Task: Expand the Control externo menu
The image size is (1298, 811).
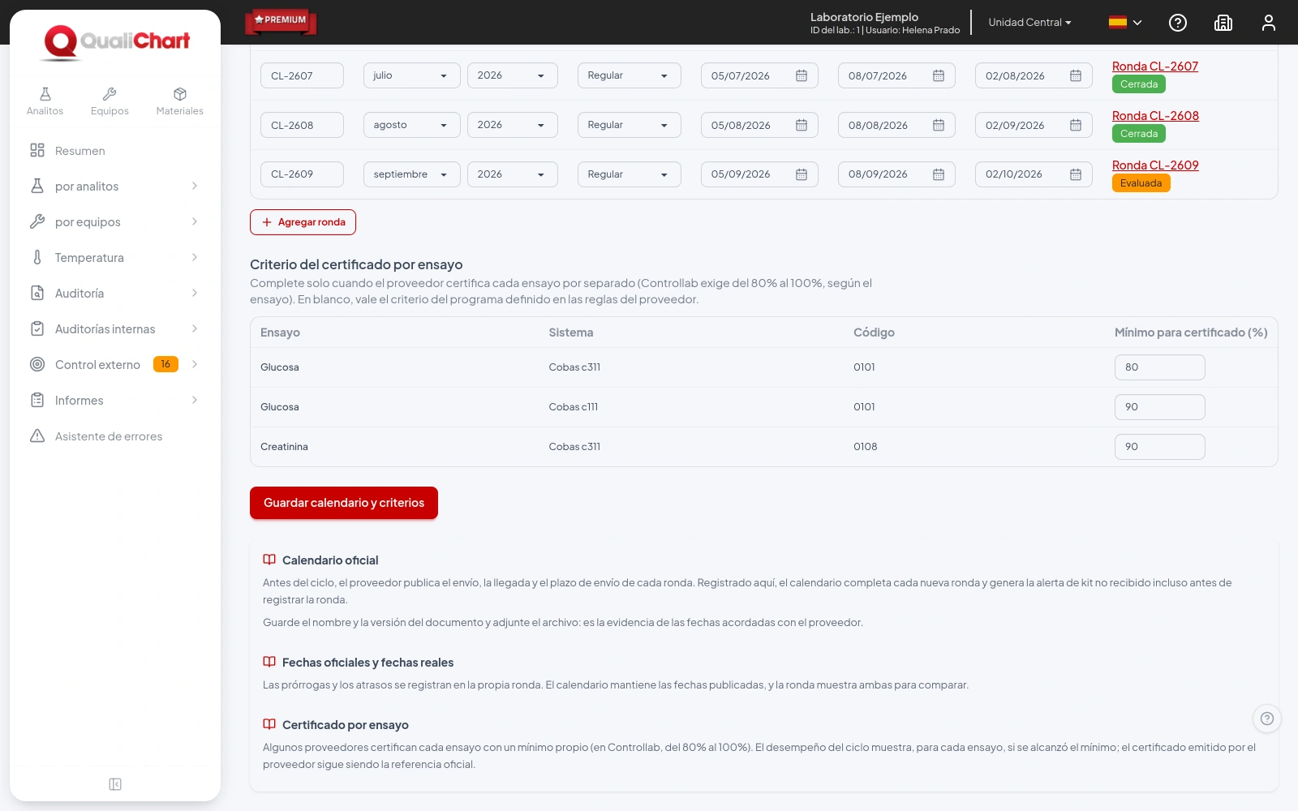Action: [115, 365]
